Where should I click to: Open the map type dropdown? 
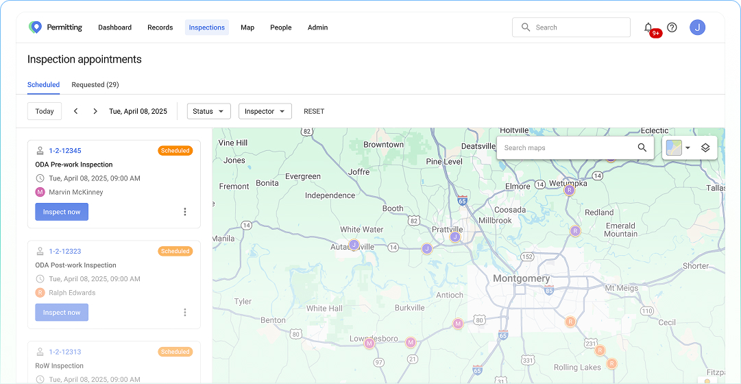678,147
